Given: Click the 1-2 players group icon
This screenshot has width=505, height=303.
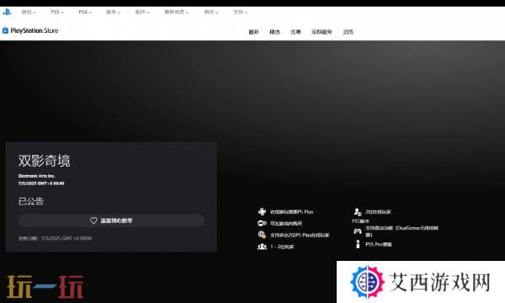Looking at the screenshot, I should (262, 247).
